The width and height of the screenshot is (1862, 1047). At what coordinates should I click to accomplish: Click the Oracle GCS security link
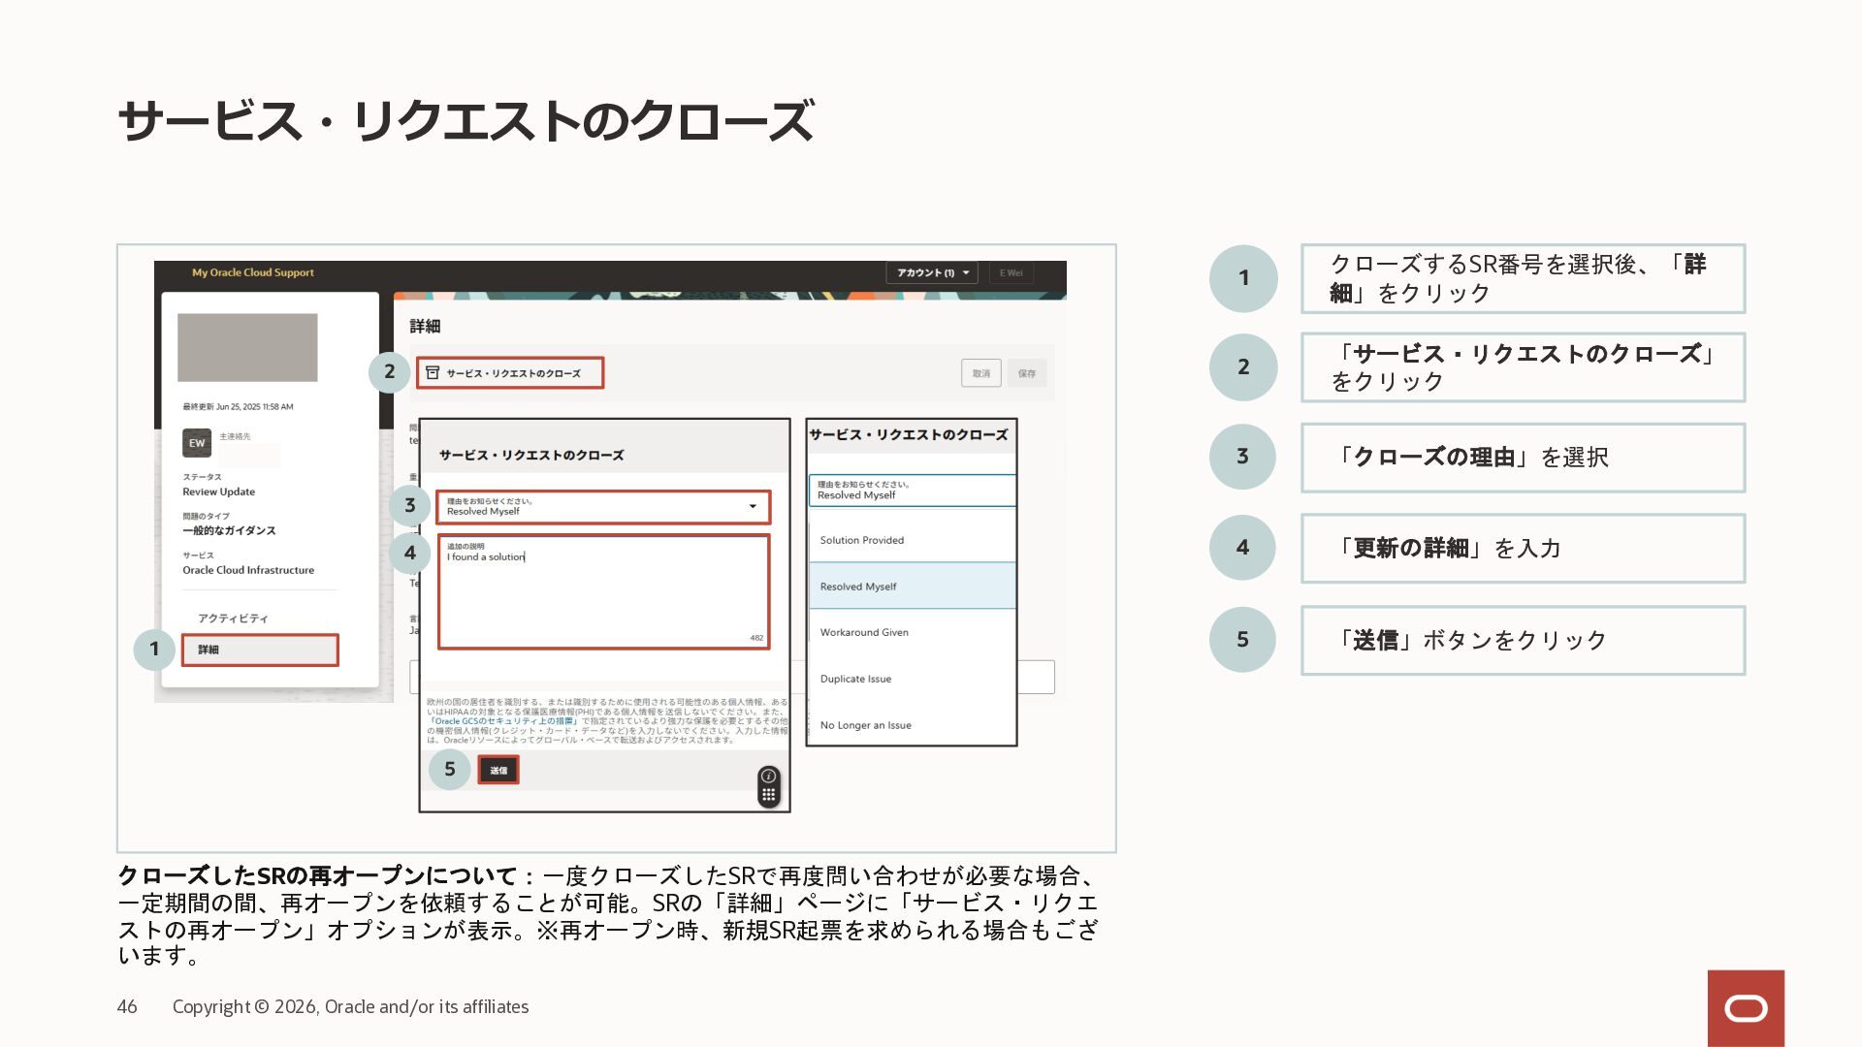click(x=504, y=721)
